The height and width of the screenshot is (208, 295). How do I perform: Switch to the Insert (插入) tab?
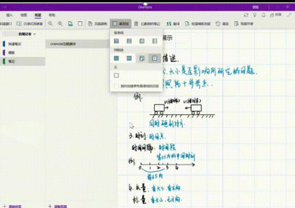pos(9,15)
